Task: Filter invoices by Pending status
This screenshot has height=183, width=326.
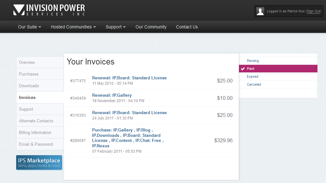Action: (278, 61)
